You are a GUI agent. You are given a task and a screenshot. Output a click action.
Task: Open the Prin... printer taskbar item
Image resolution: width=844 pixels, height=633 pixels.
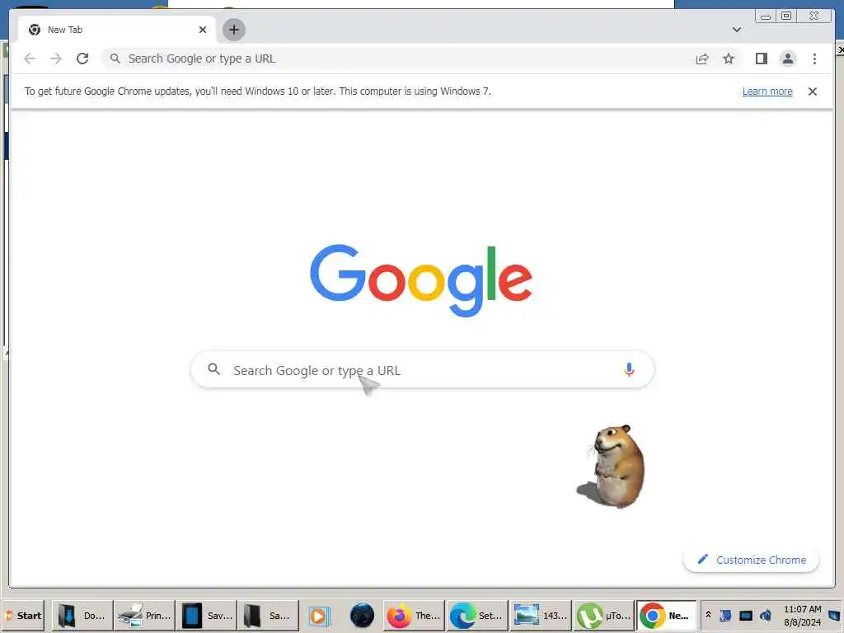pyautogui.click(x=144, y=615)
